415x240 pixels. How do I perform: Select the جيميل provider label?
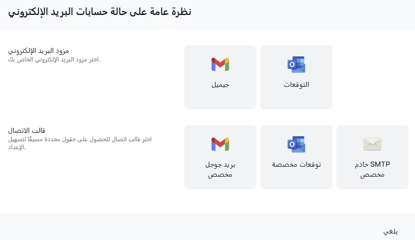(x=220, y=85)
